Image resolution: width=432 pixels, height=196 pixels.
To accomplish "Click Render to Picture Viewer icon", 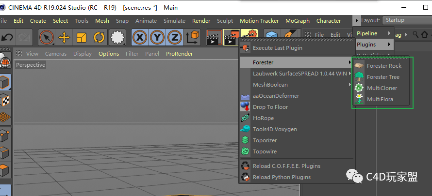I will (232, 37).
